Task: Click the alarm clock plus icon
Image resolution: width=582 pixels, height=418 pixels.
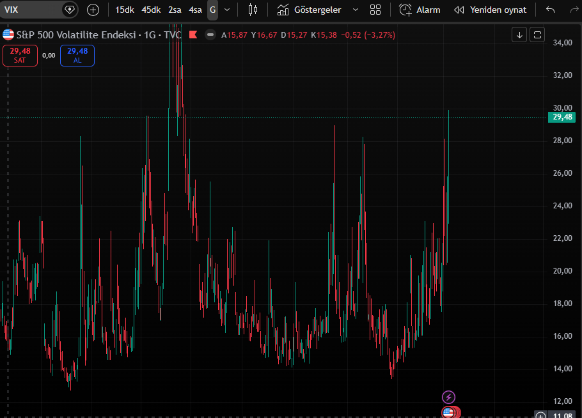Action: coord(405,10)
